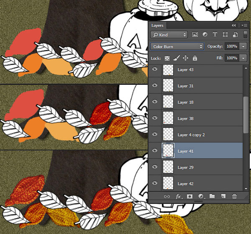
Task: Select Layer 31 by its name
Action: pyautogui.click(x=185, y=86)
